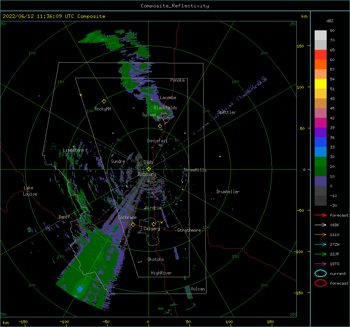The image size is (350, 327).
Task: Click the 27ZW legend text
Action: (x=334, y=245)
